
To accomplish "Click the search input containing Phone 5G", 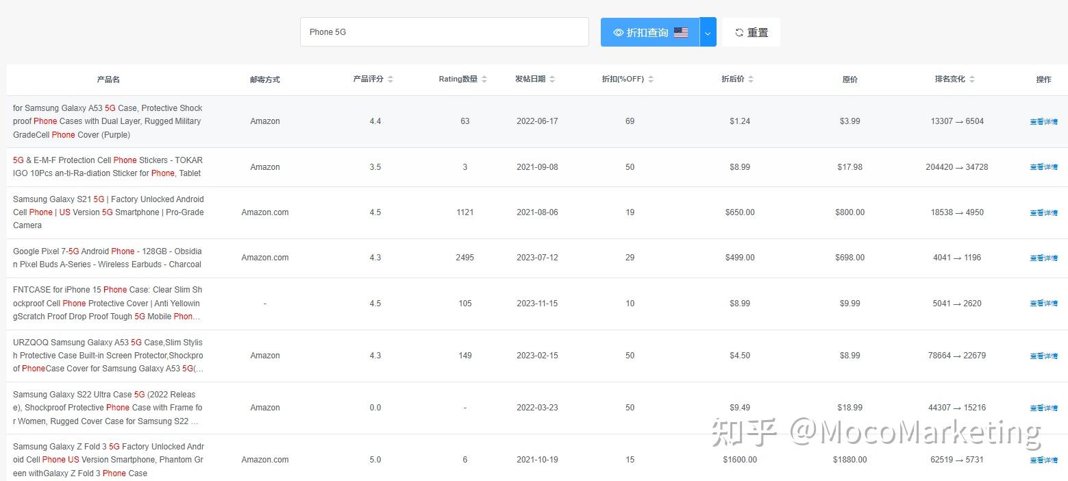I will (444, 32).
